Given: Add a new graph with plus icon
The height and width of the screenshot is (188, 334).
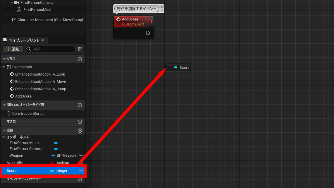Looking at the screenshot, I should (x=80, y=59).
